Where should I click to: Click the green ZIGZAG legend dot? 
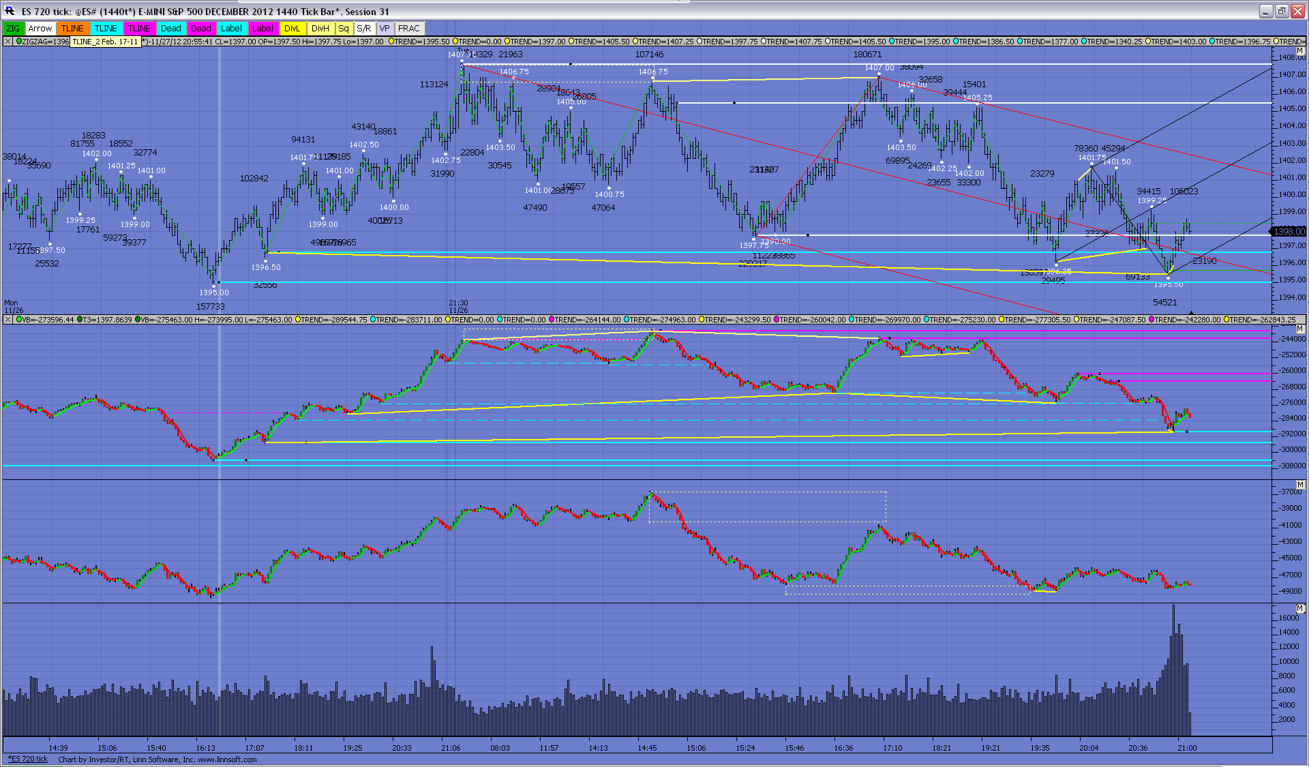[18, 42]
